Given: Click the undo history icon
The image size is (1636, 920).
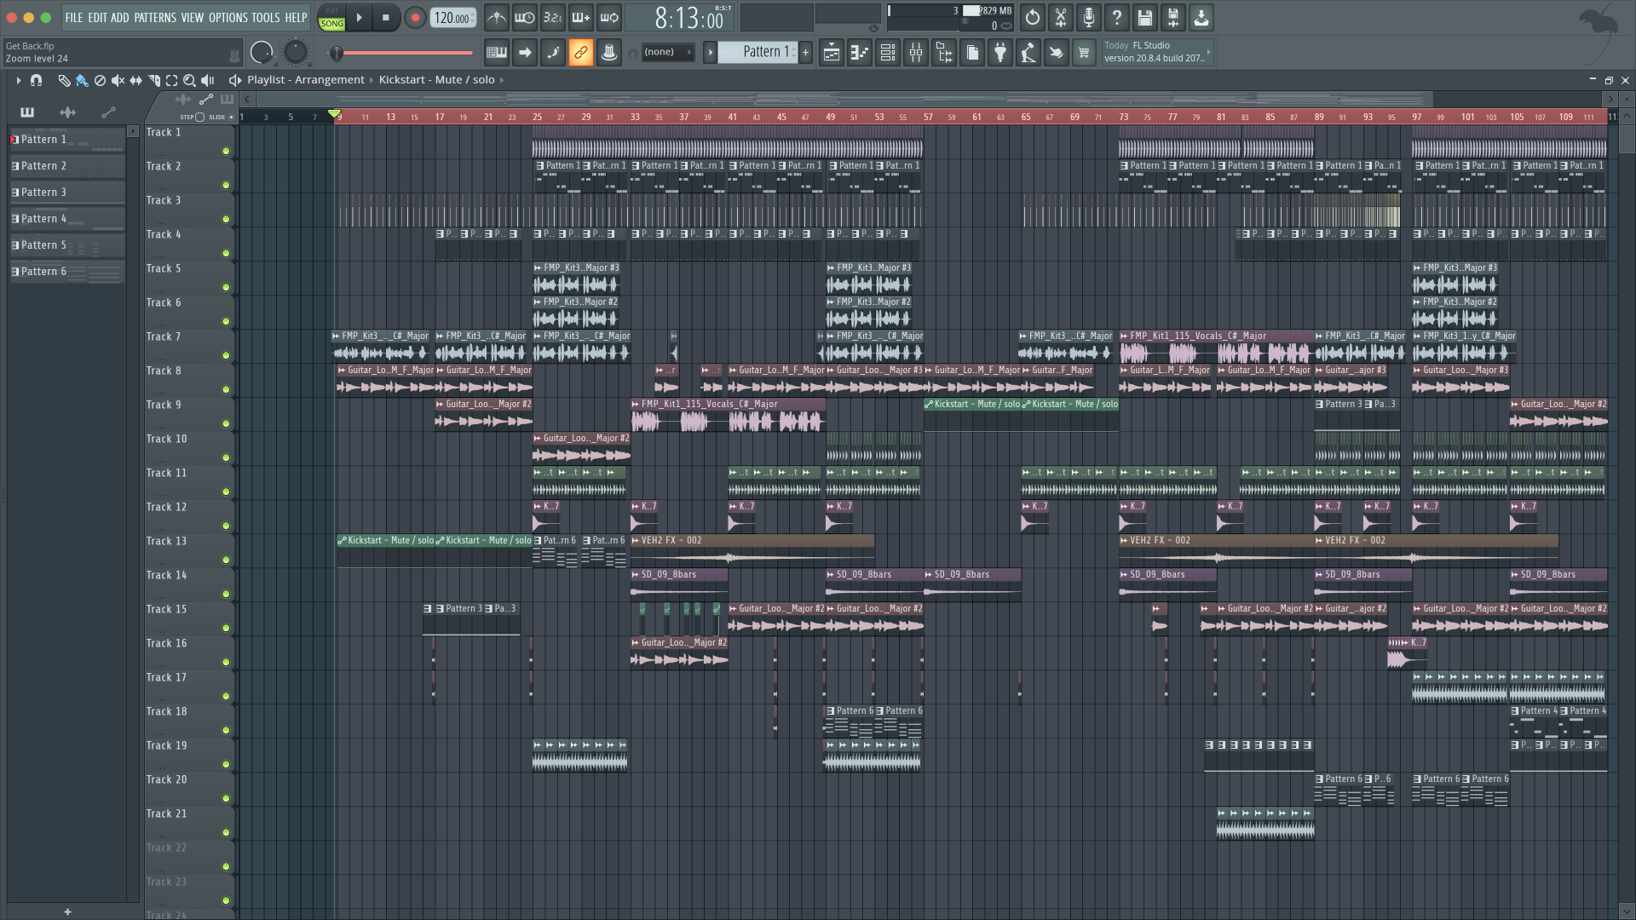Looking at the screenshot, I should [1033, 17].
